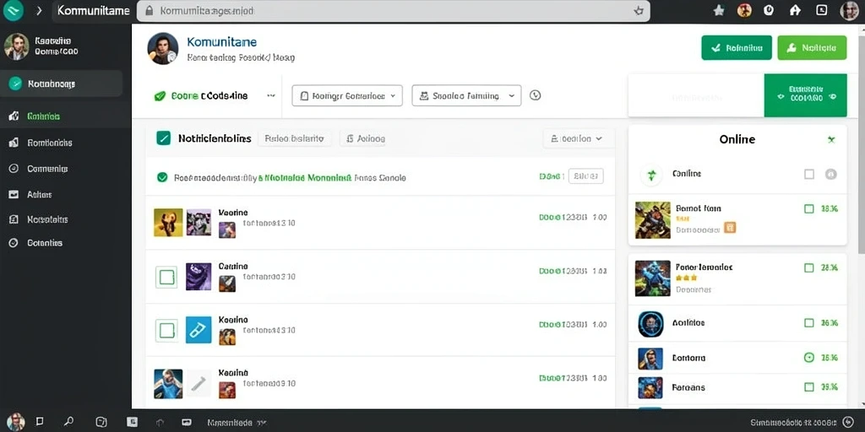Click the home icon in the top toolbar
865x432 pixels.
(x=795, y=10)
